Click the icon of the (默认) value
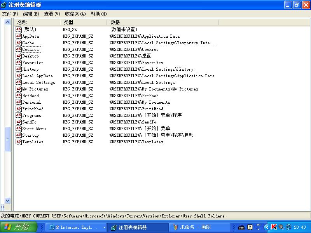This screenshot has width=311, height=233. (19, 30)
